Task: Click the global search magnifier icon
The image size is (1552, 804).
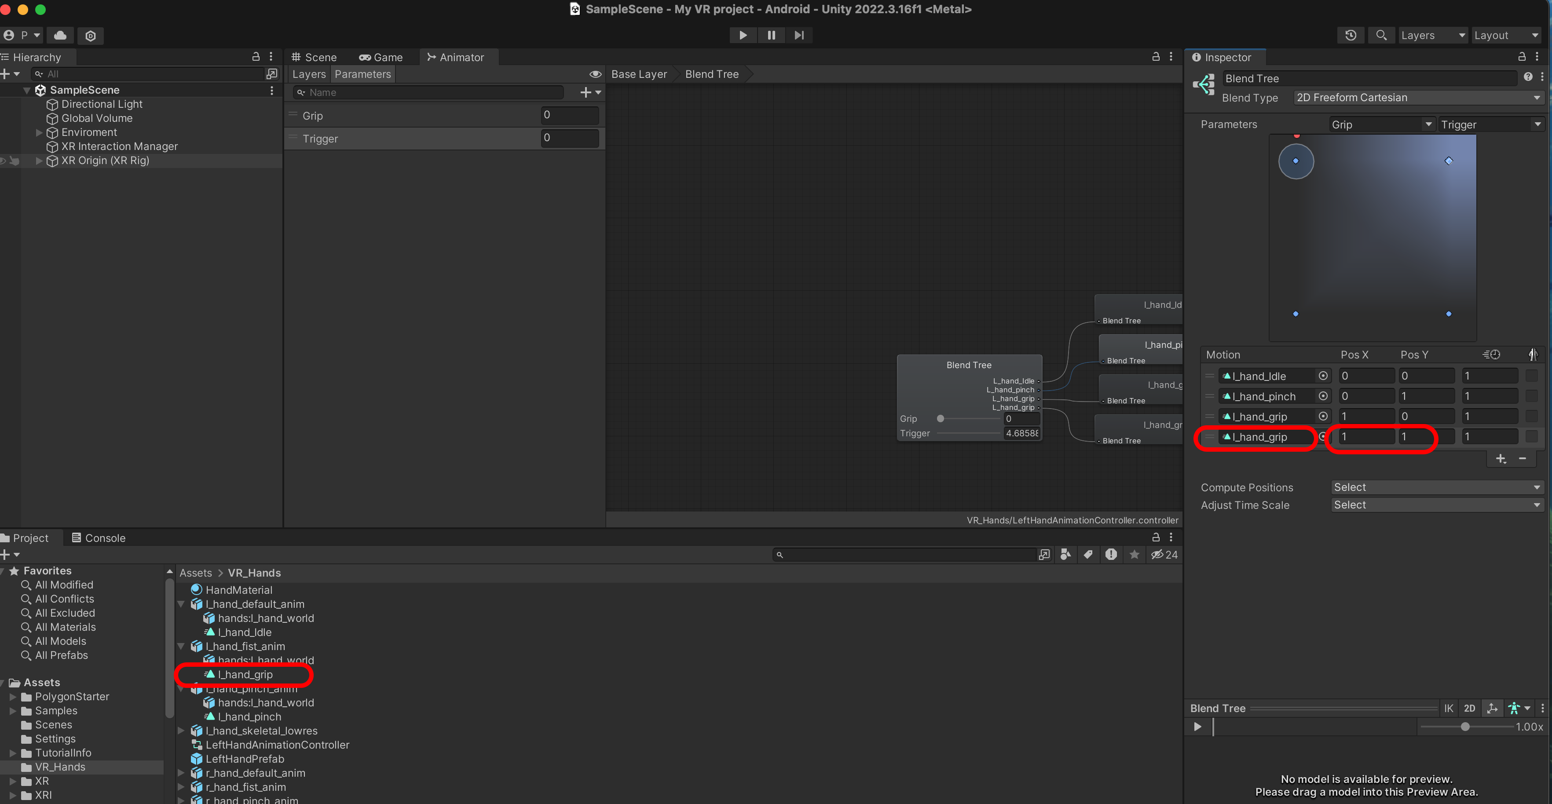Action: 1381,35
